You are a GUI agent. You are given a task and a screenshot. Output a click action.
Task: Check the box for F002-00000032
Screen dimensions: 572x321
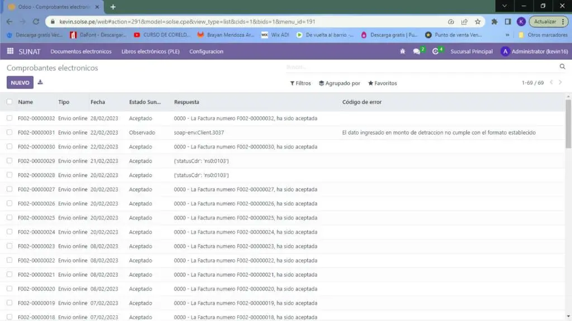click(x=9, y=118)
